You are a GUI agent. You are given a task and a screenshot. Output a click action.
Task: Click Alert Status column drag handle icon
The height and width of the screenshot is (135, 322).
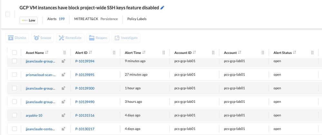pos(312,53)
